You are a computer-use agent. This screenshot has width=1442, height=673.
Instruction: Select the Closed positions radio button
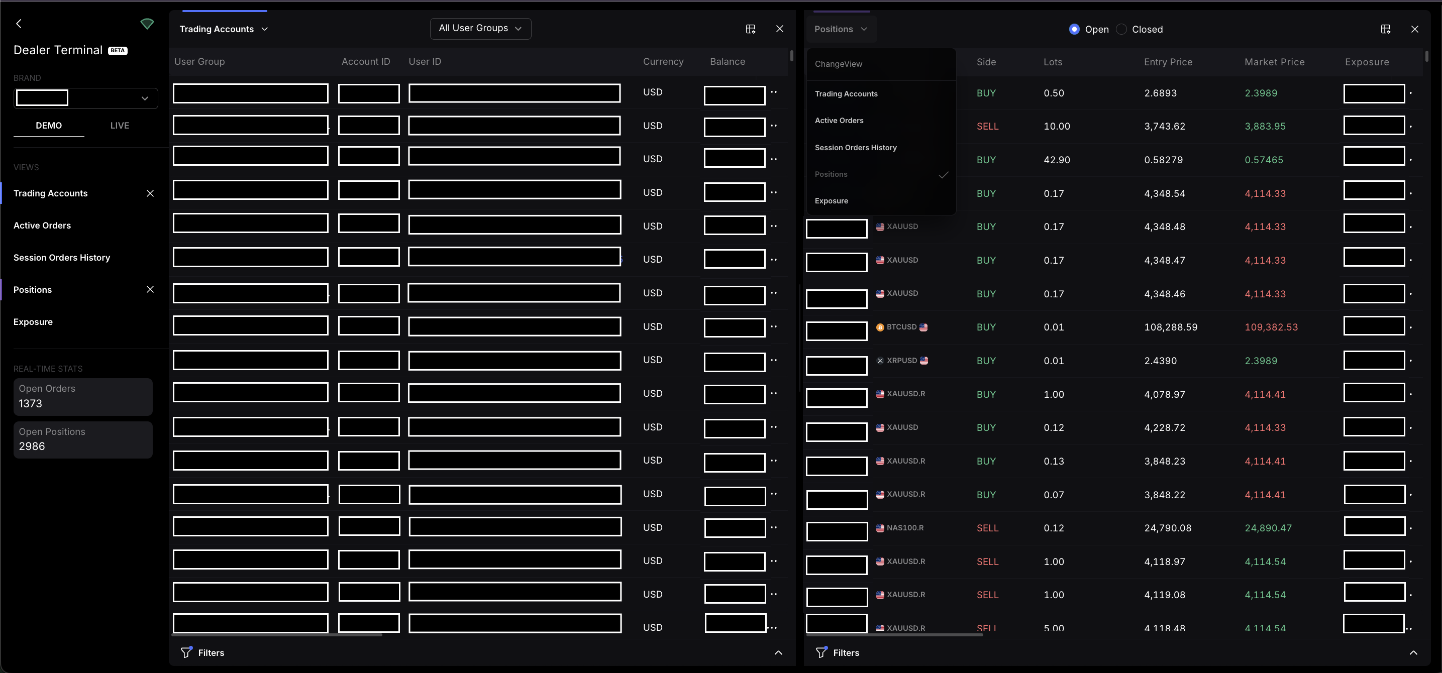coord(1121,29)
